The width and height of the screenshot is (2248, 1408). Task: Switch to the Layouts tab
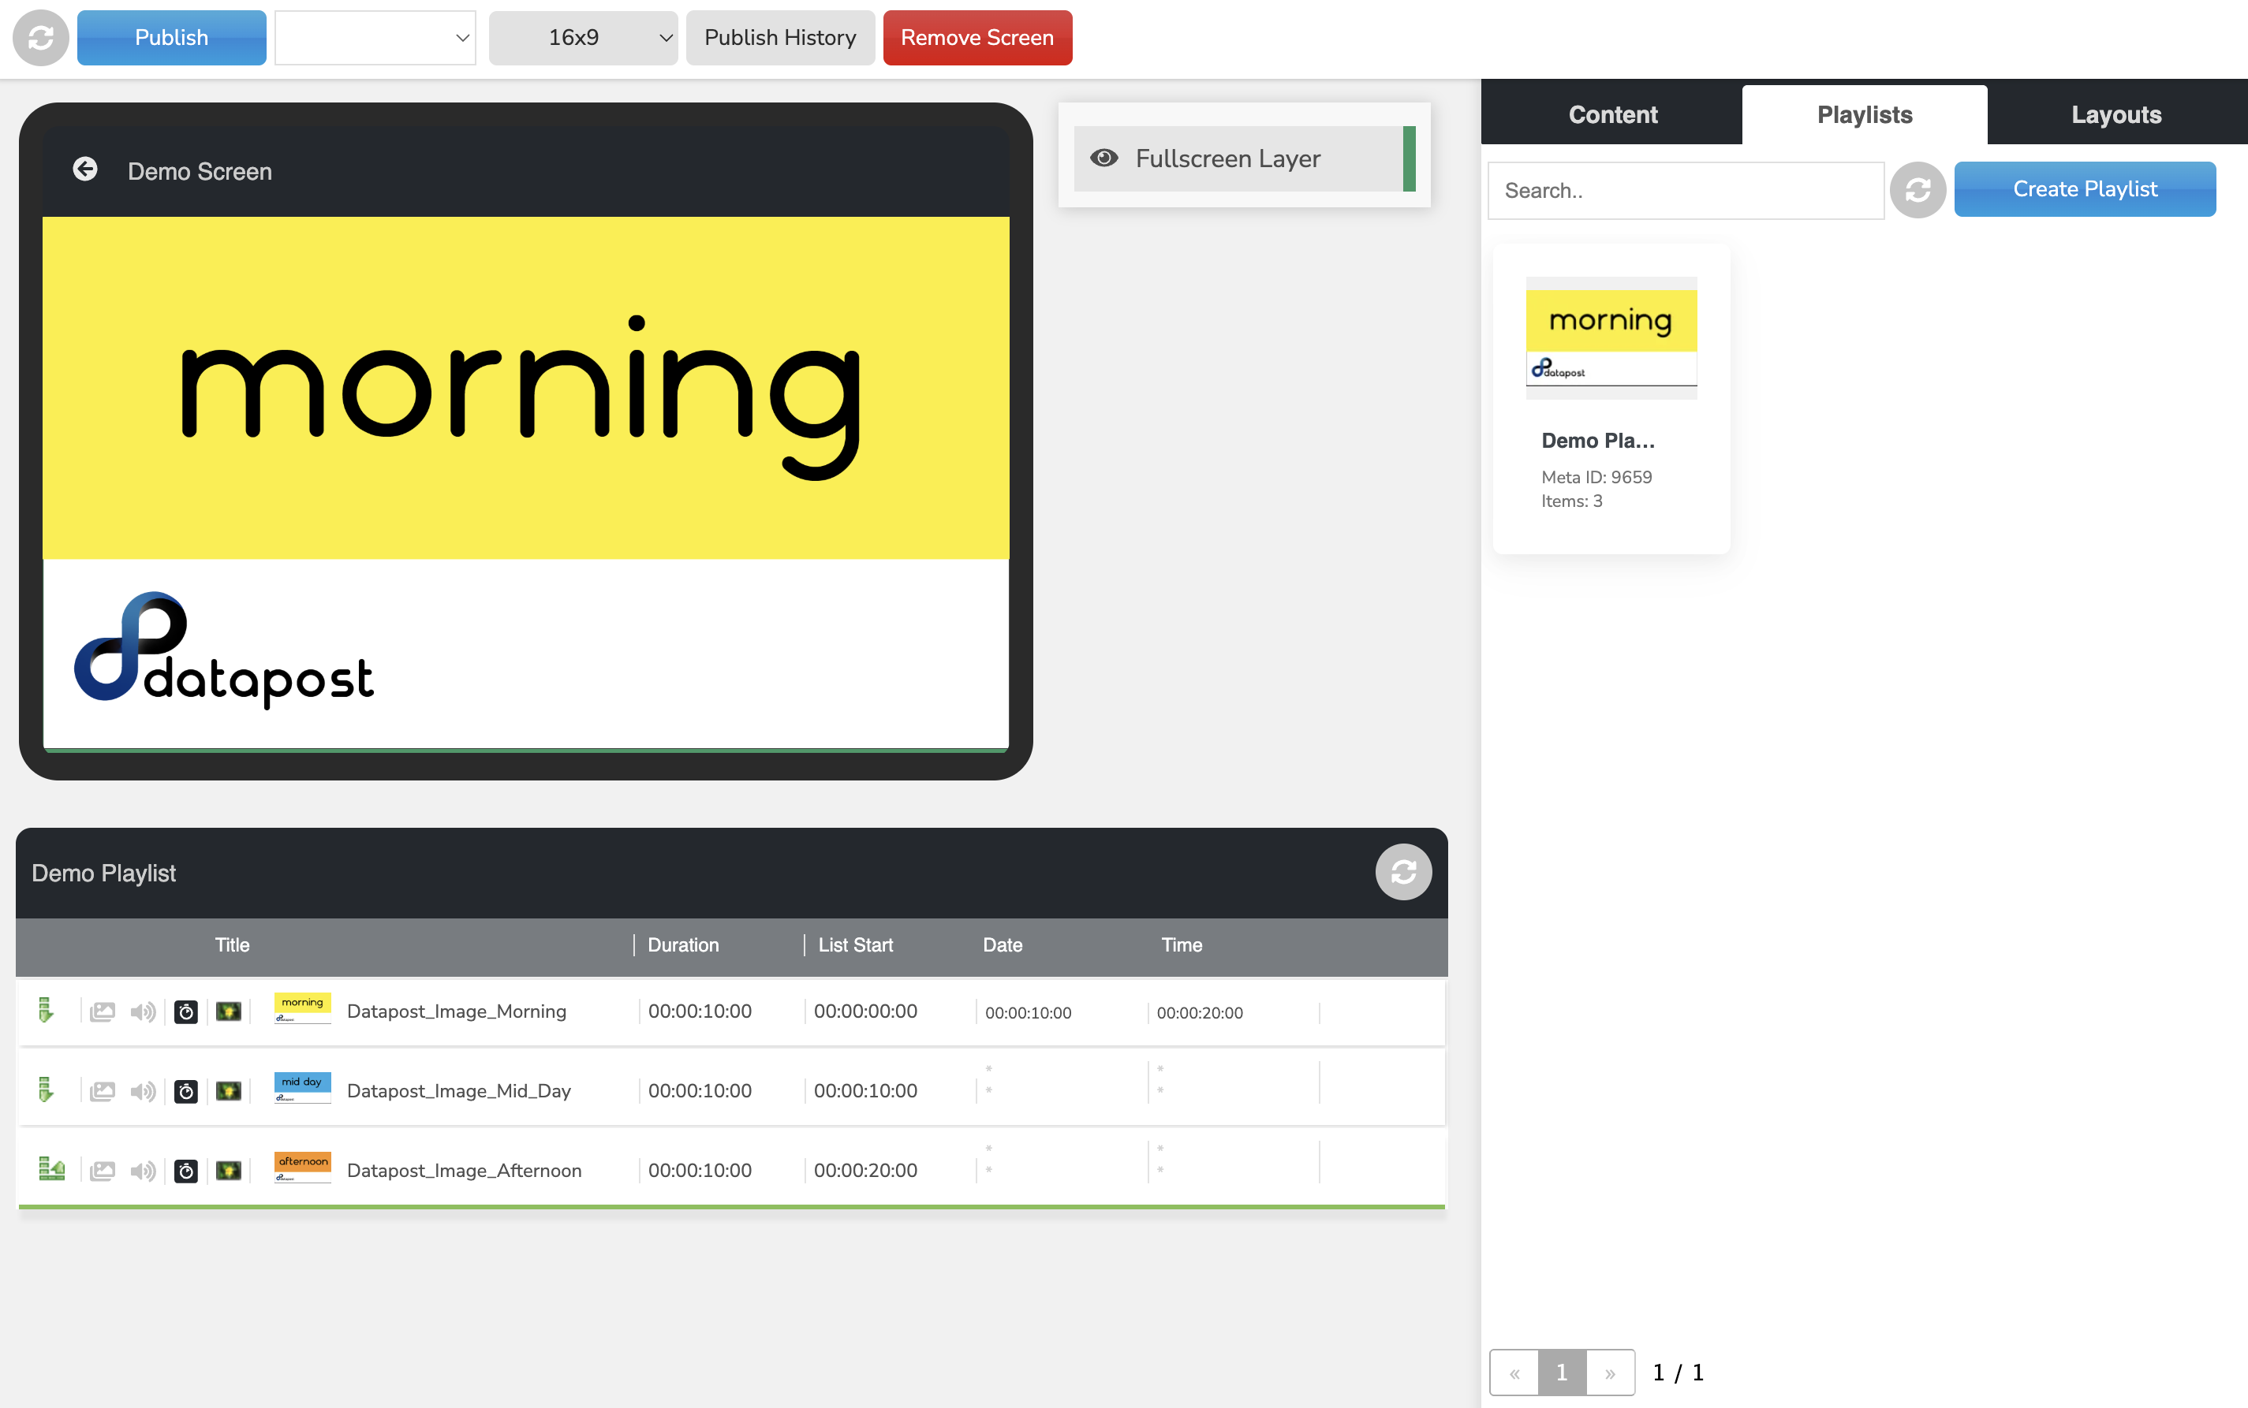pyautogui.click(x=2115, y=114)
